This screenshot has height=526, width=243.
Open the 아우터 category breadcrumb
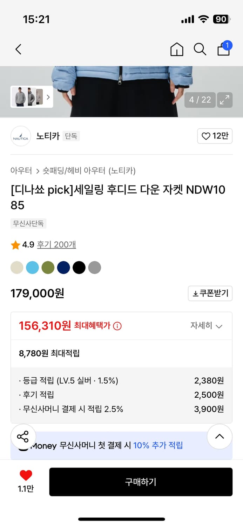[x=21, y=171]
